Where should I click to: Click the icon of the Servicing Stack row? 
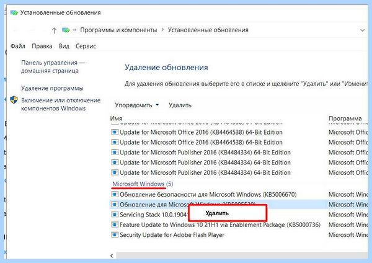[x=115, y=215]
